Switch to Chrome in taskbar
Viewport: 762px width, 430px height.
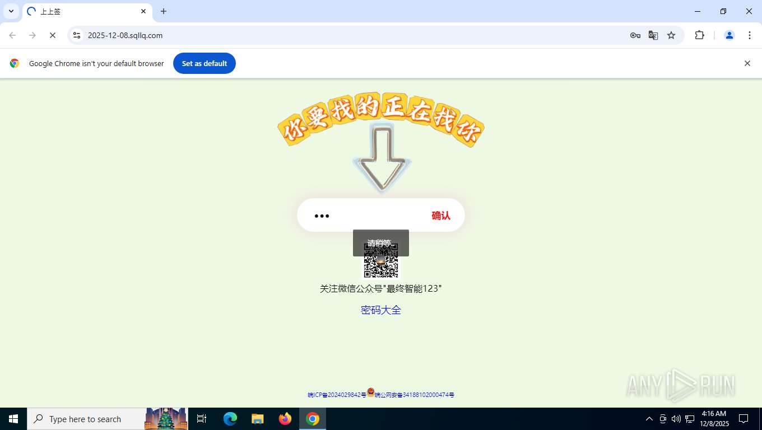pos(313,419)
